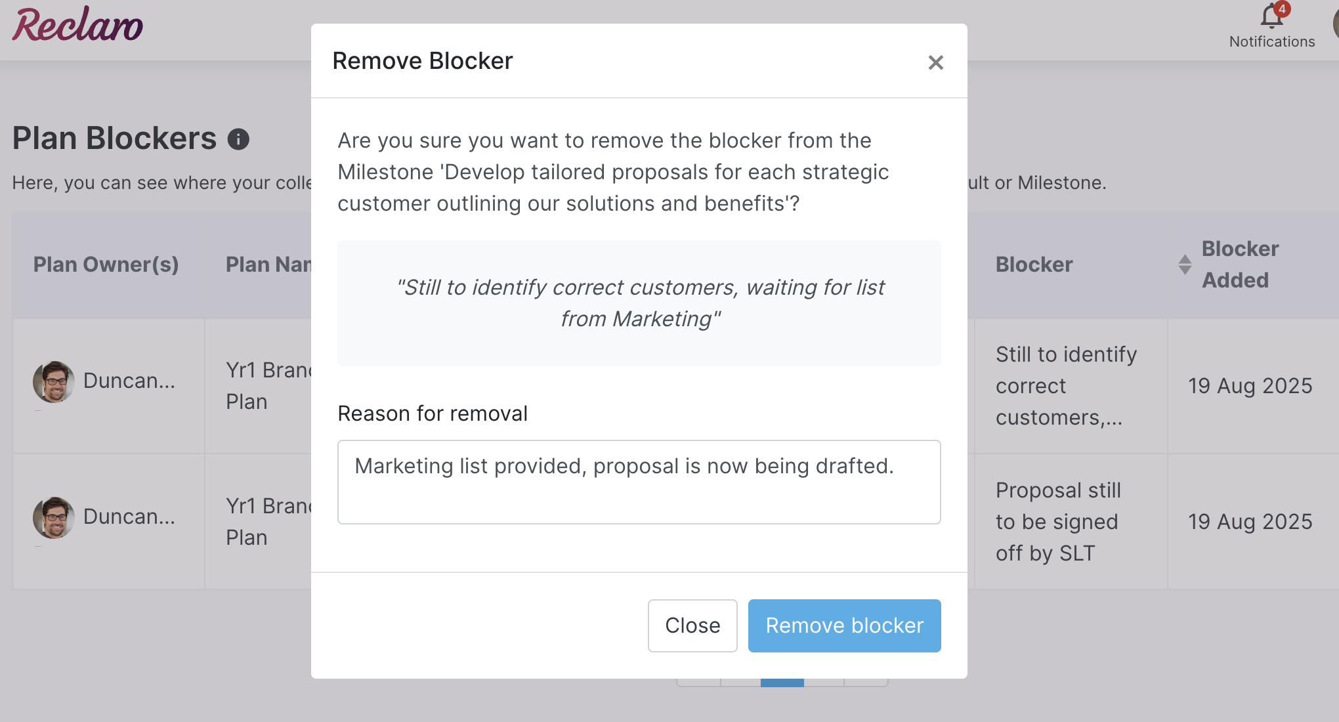Toggle the Blocker Added sort arrows
Image resolution: width=1339 pixels, height=722 pixels.
point(1184,265)
